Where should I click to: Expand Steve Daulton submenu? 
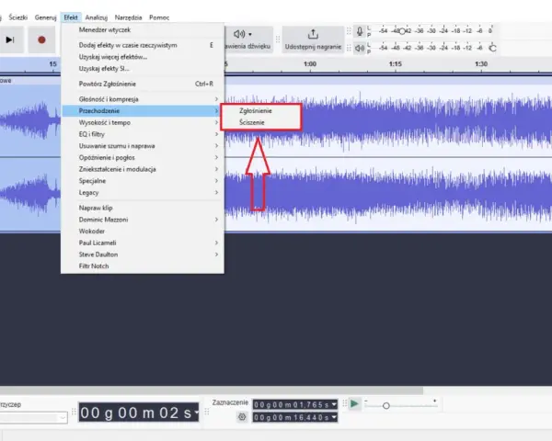point(143,254)
